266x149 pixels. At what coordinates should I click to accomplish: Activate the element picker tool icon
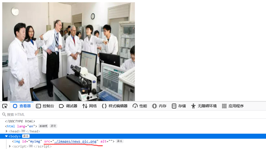point(5,106)
